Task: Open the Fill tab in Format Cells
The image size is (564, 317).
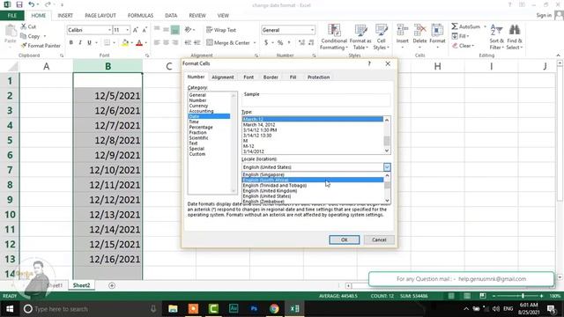Action: click(293, 77)
